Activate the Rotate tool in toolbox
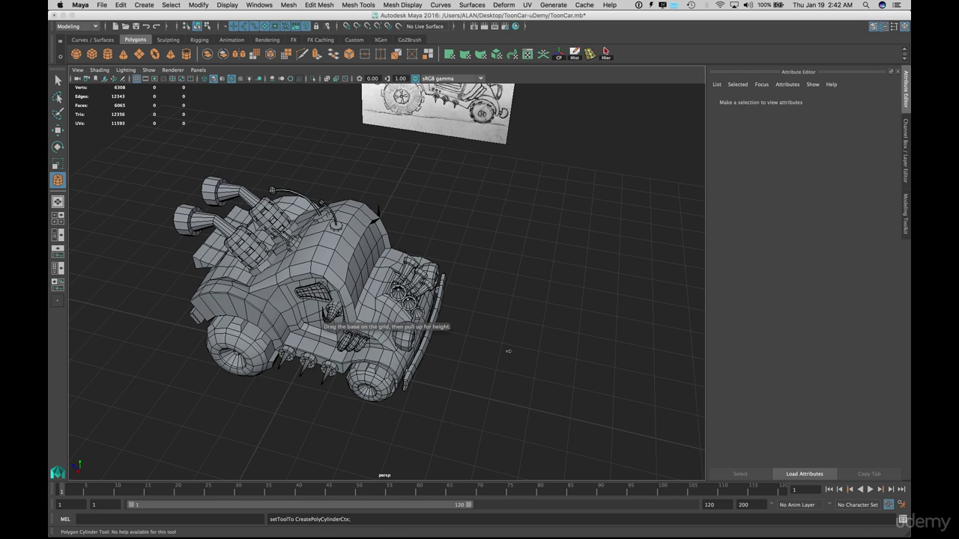The image size is (959, 539). (58, 147)
